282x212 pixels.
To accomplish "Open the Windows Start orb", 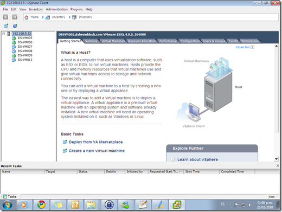I will click(x=7, y=205).
